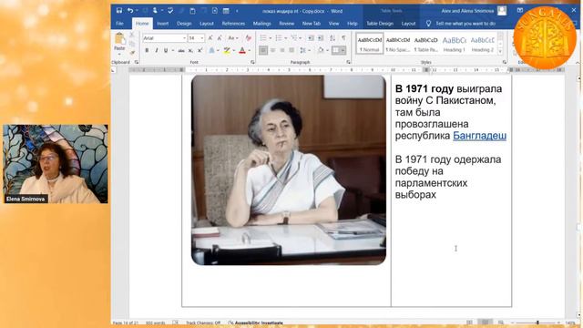Toggle Track Changes in status bar
Screen dimensions: 583x328
pyautogui.click(x=203, y=323)
